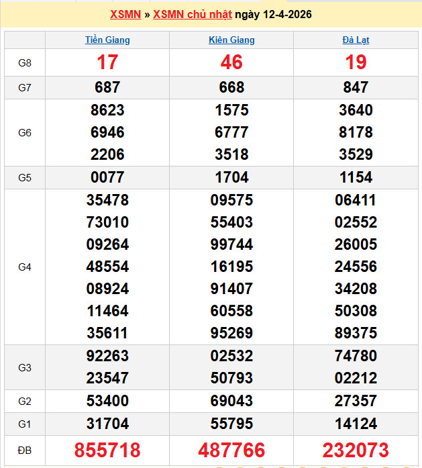Click the G1 number 55795
422x468 pixels.
click(231, 424)
